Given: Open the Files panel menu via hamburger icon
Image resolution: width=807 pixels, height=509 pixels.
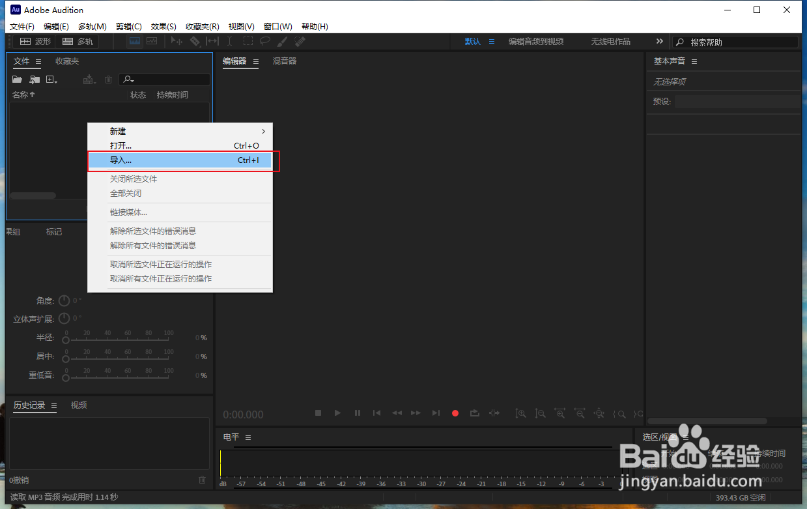Looking at the screenshot, I should coord(38,61).
